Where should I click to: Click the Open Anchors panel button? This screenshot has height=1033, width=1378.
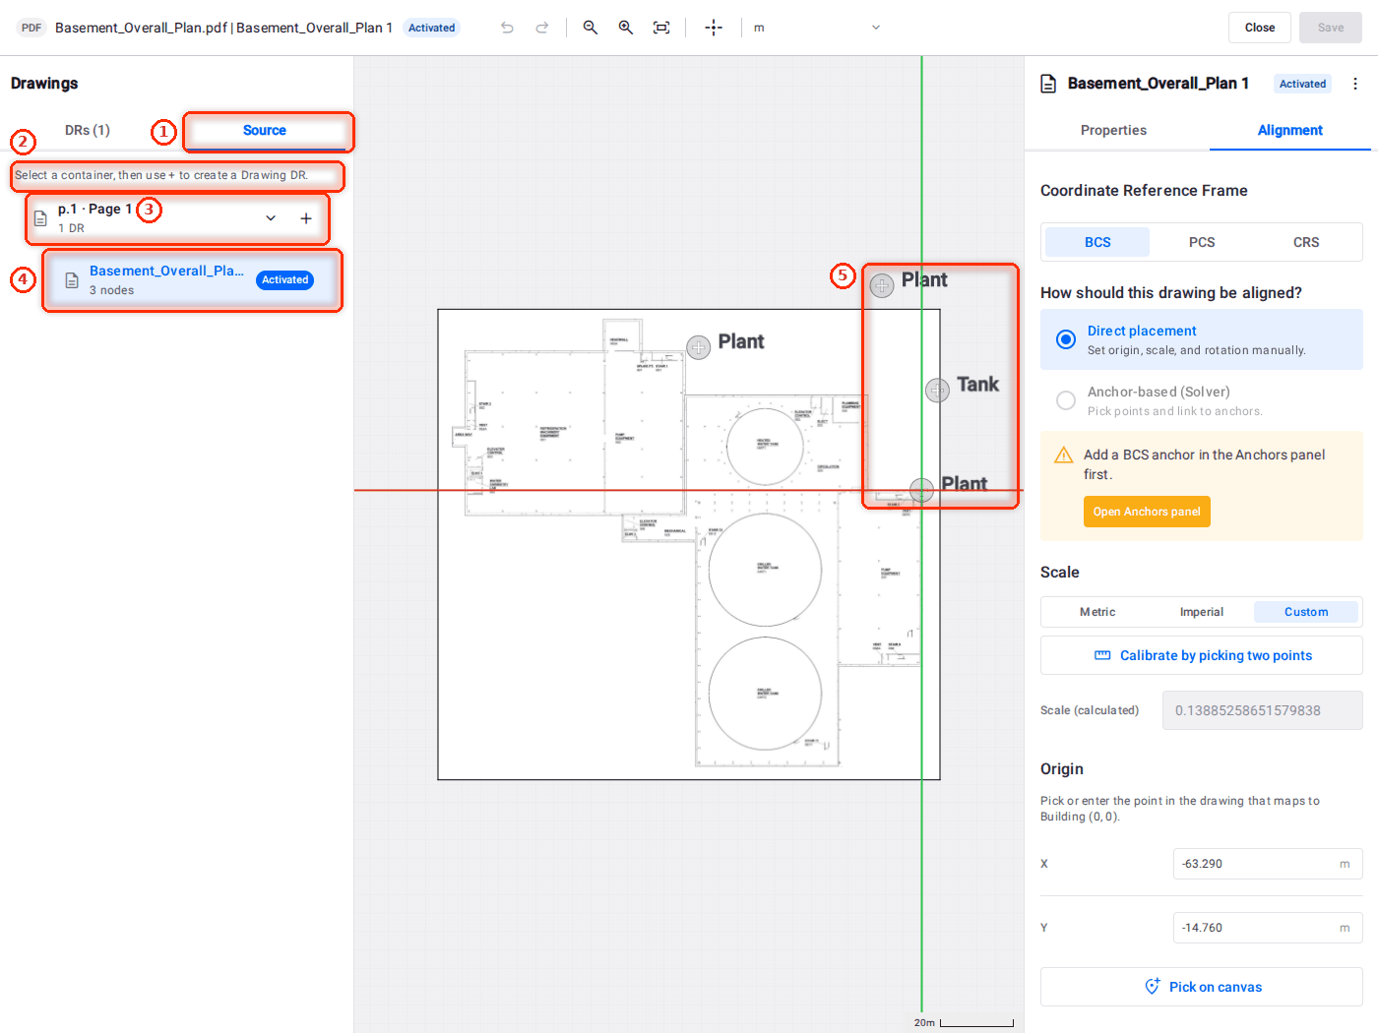coord(1147,512)
